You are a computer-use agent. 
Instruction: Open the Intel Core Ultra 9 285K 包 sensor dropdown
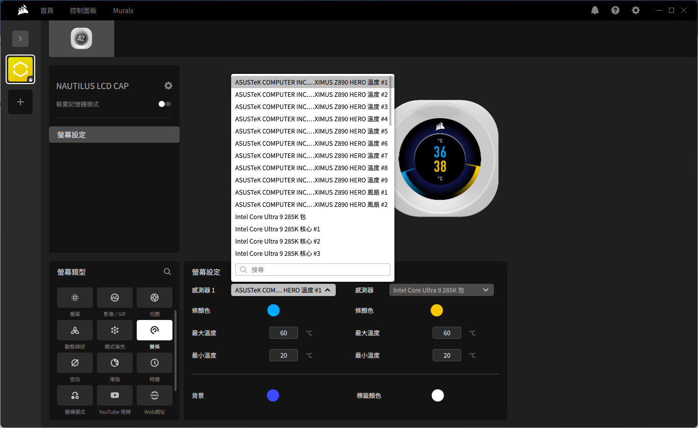(441, 290)
